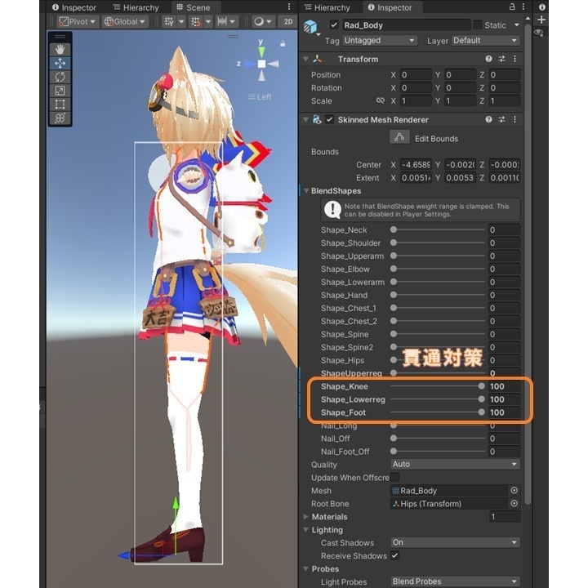588x588 pixels.
Task: Open the Quality Auto dropdown
Action: pos(455,464)
